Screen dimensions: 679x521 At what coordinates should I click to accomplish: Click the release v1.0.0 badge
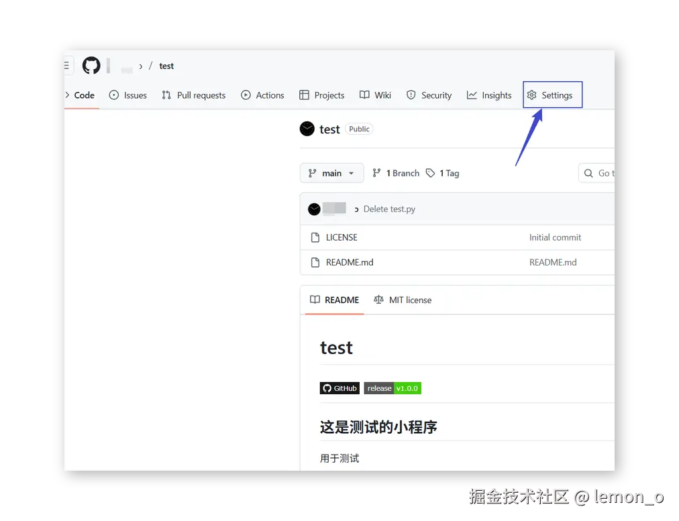pyautogui.click(x=393, y=388)
